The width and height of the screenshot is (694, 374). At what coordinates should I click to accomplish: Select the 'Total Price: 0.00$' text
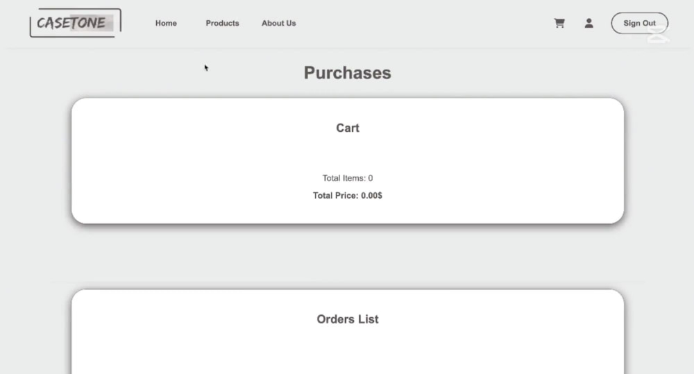[348, 196]
